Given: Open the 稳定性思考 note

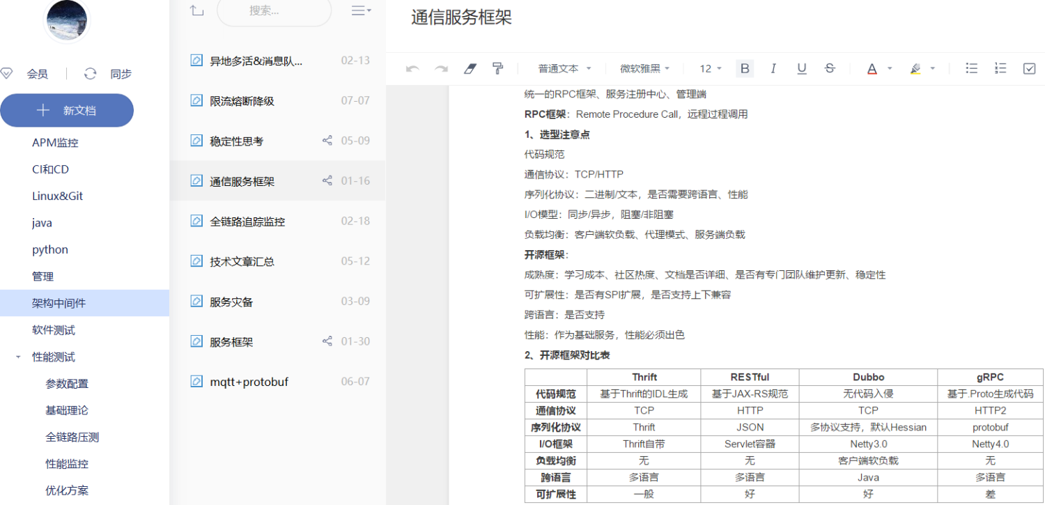Looking at the screenshot, I should point(277,141).
